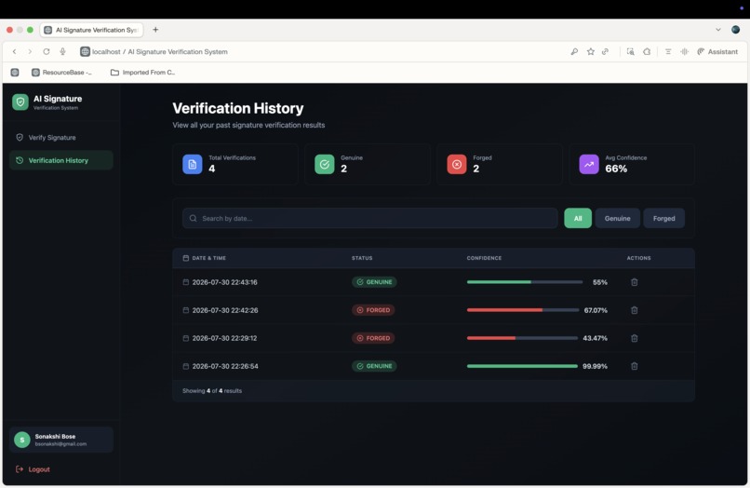Click the browser profile avatar

click(736, 30)
